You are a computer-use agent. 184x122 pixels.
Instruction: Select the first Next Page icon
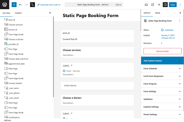tap(6, 68)
